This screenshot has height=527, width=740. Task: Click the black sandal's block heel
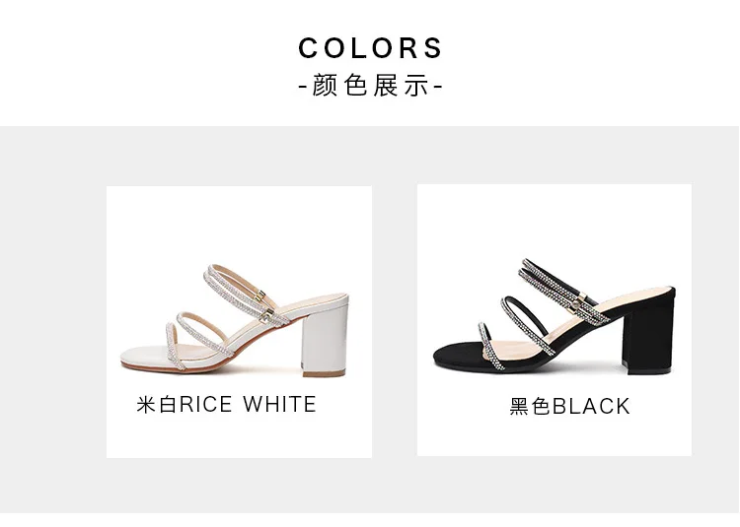(648, 332)
